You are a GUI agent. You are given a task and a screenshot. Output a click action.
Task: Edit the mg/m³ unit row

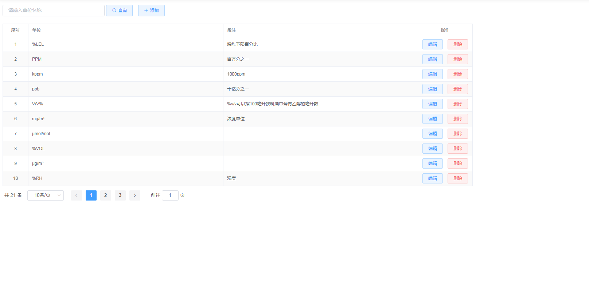pos(432,119)
